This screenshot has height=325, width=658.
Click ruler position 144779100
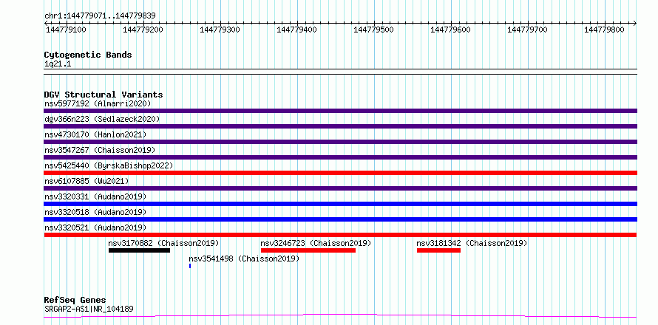click(67, 30)
